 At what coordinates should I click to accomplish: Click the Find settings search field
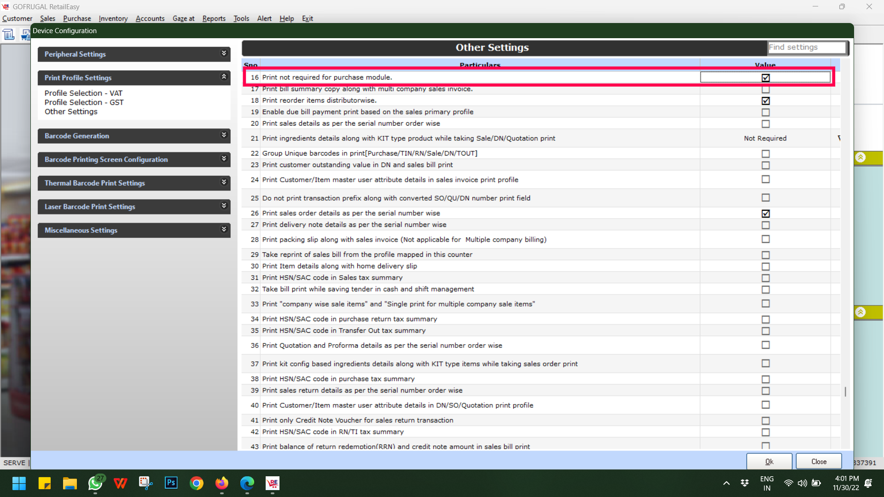[806, 47]
